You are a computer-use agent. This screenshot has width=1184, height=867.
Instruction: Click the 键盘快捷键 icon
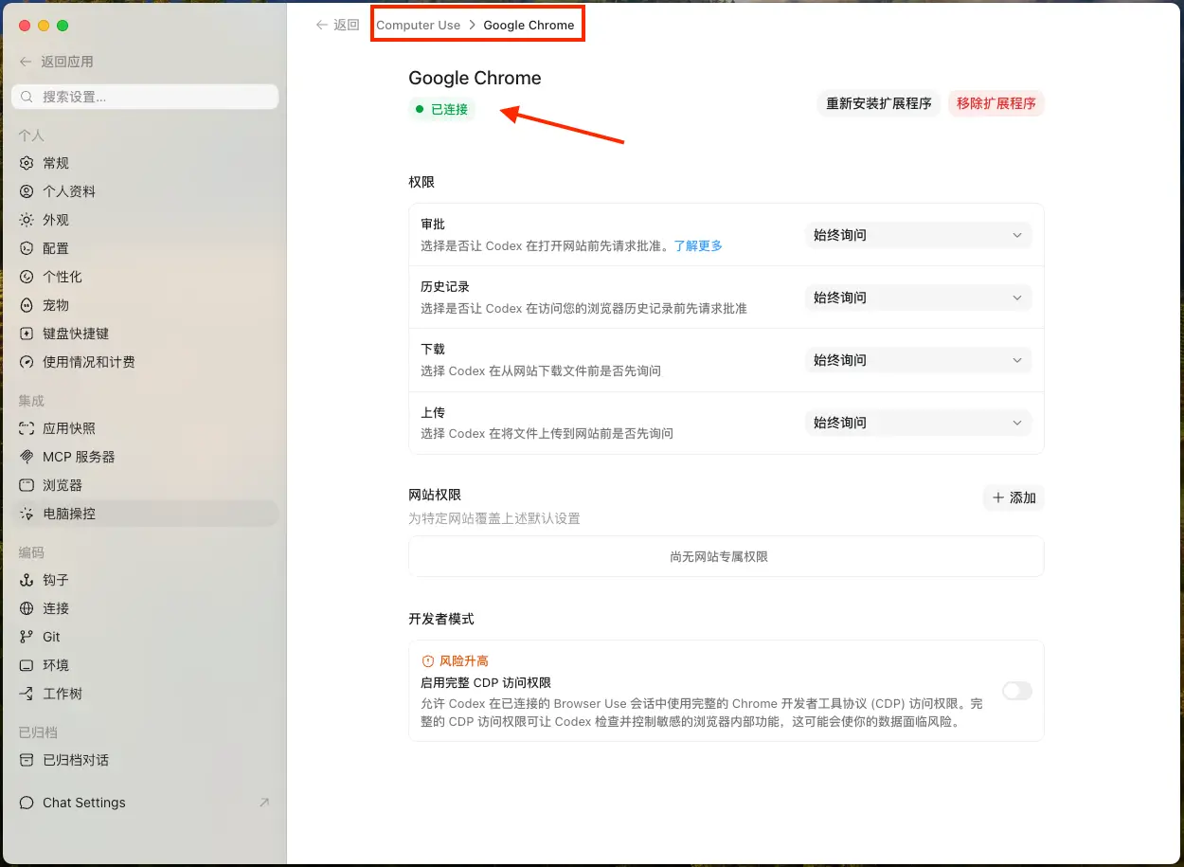pos(27,334)
